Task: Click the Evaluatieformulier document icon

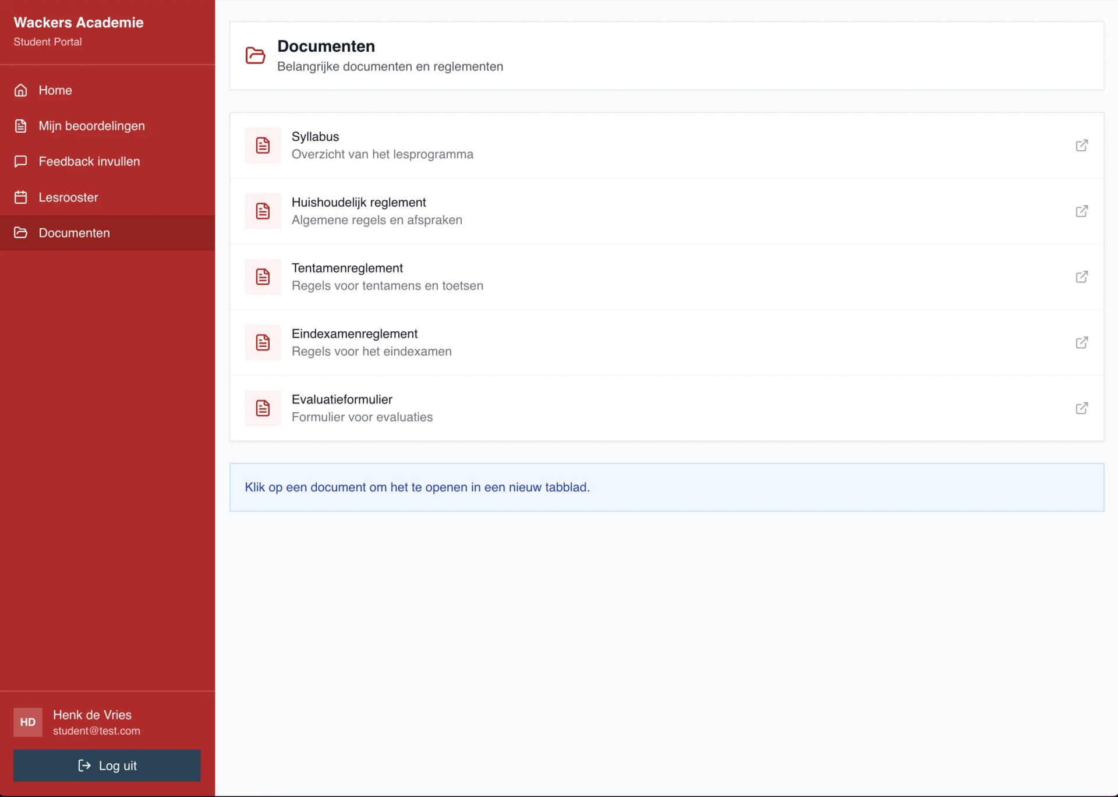Action: [x=263, y=408]
